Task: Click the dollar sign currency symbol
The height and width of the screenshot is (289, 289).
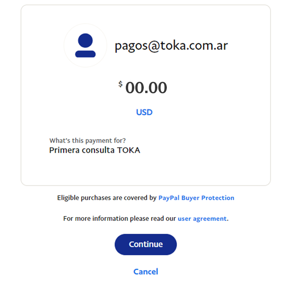Action: [x=120, y=84]
